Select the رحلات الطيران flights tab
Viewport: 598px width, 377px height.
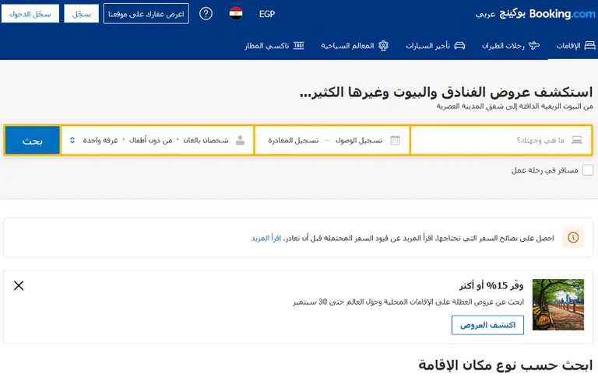(511, 46)
